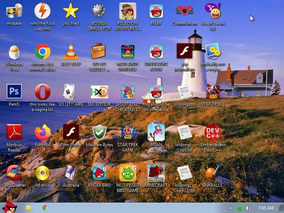Open the Communism desktop icon

[x=185, y=11]
